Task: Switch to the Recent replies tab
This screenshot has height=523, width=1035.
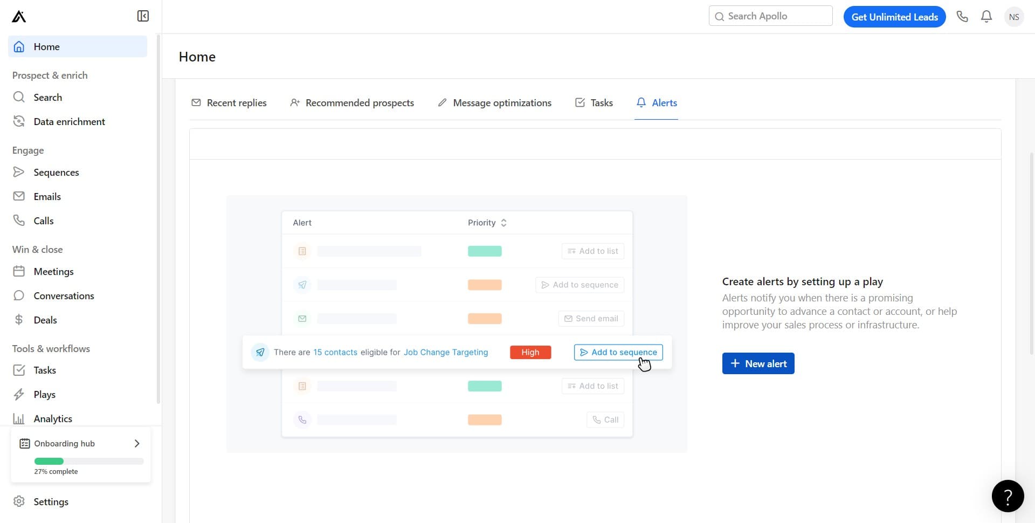Action: (229, 102)
